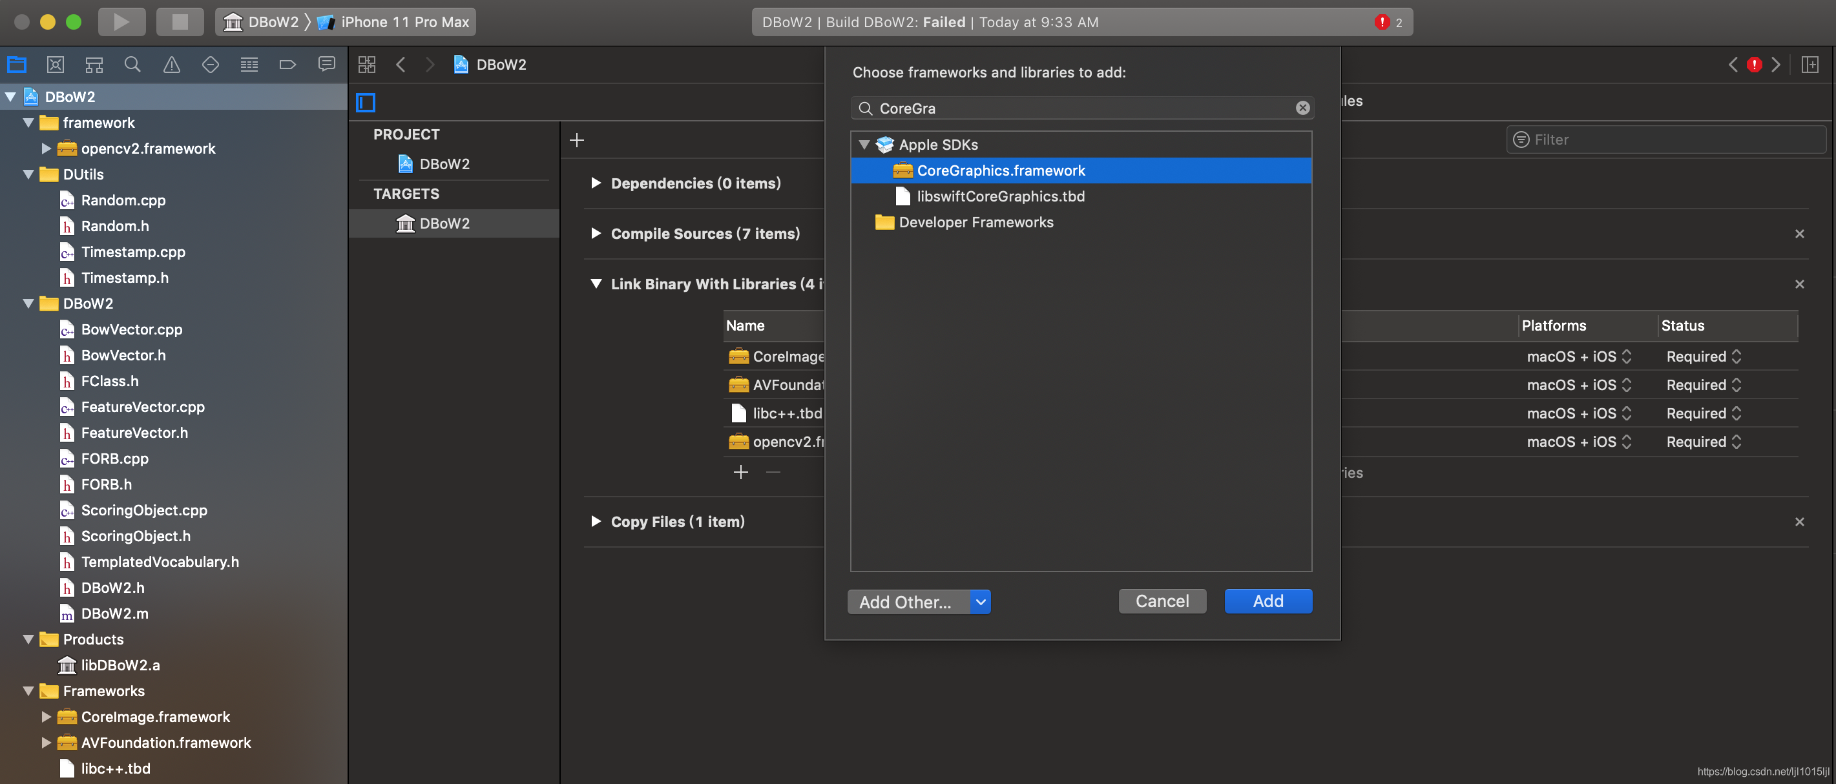Collapse the Apple SDKs group
Viewport: 1836px width, 784px height.
pyautogui.click(x=864, y=145)
